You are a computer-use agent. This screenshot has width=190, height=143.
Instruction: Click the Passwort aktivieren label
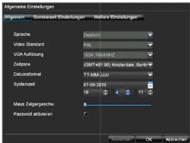click(x=33, y=114)
